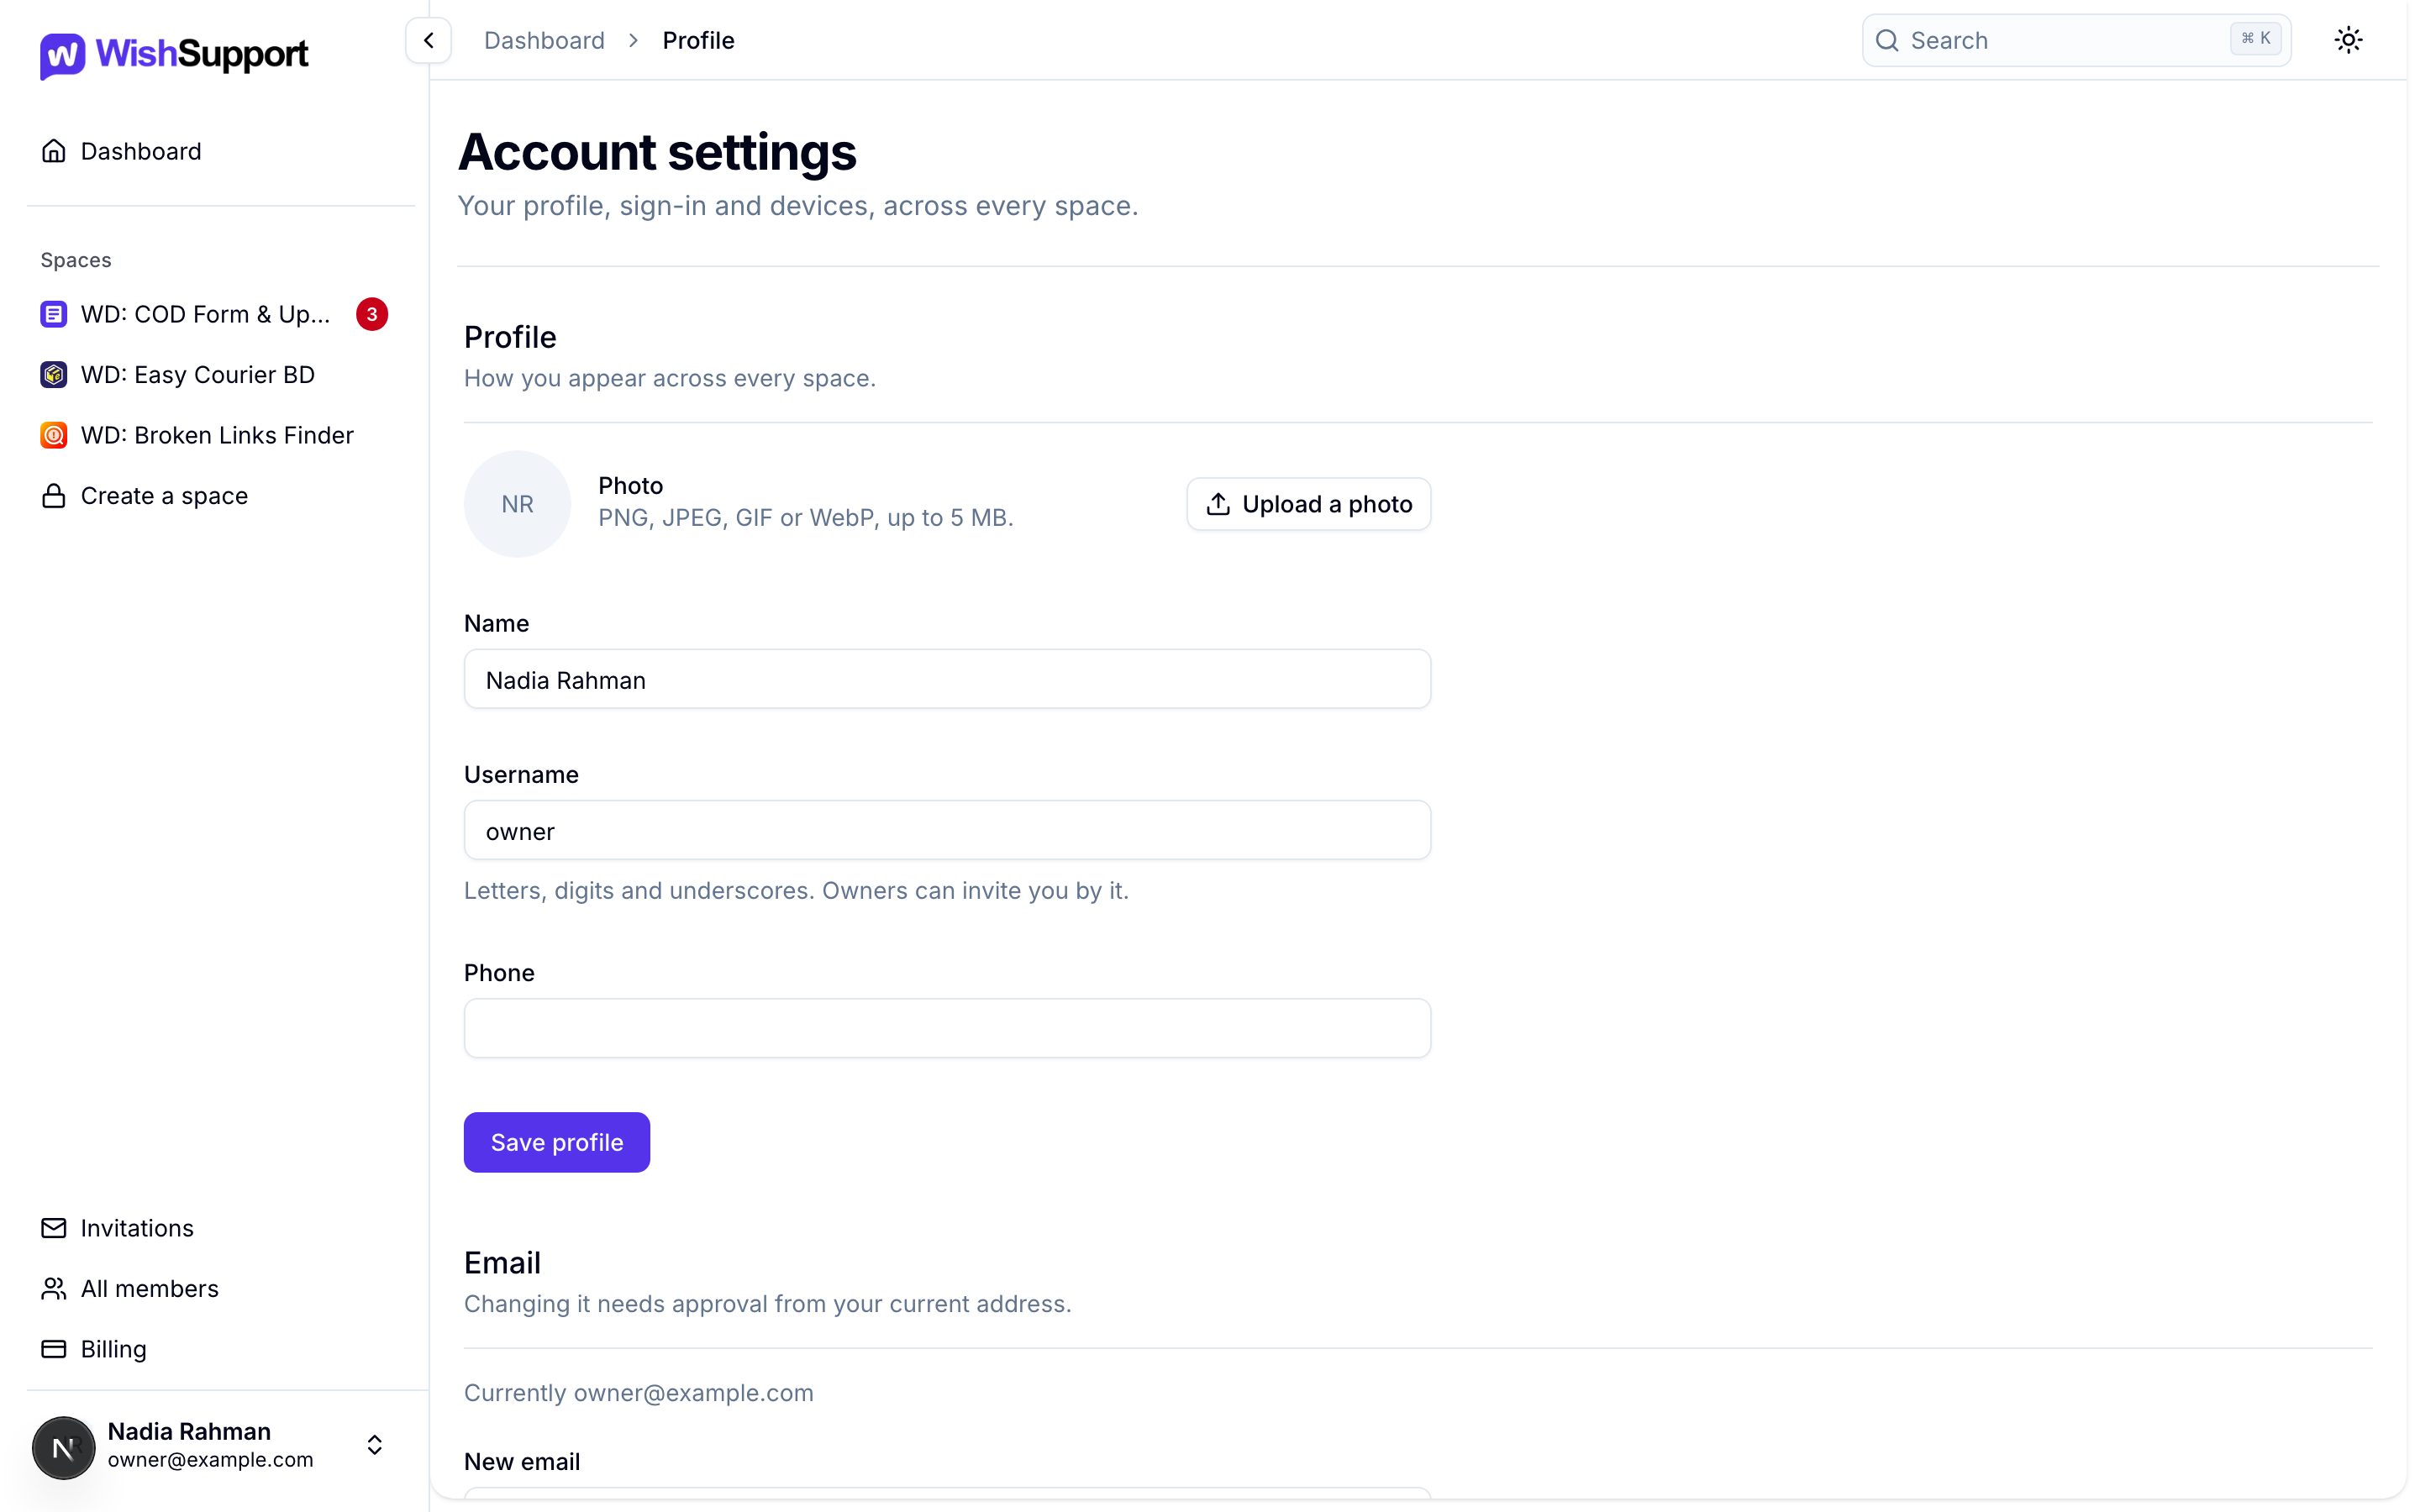This screenshot has width=2420, height=1512.
Task: Click the COD Form space icon
Action: pos(54,314)
